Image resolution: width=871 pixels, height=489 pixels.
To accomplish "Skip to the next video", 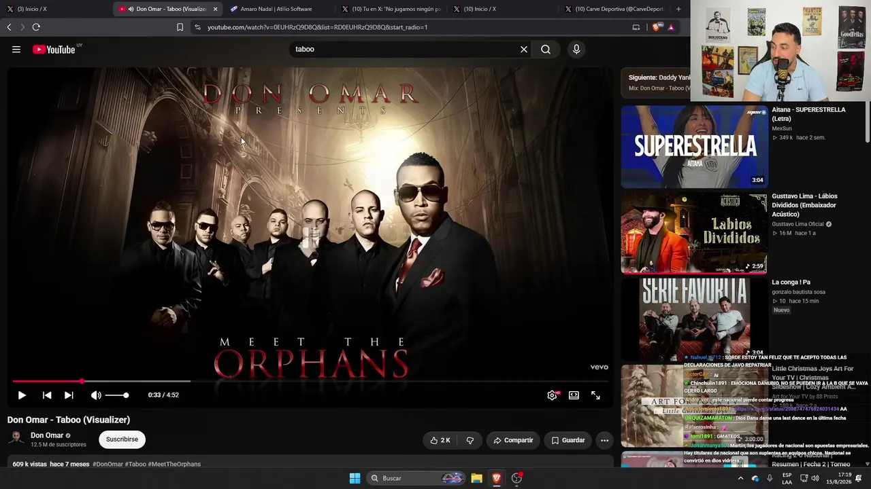I will pos(69,395).
